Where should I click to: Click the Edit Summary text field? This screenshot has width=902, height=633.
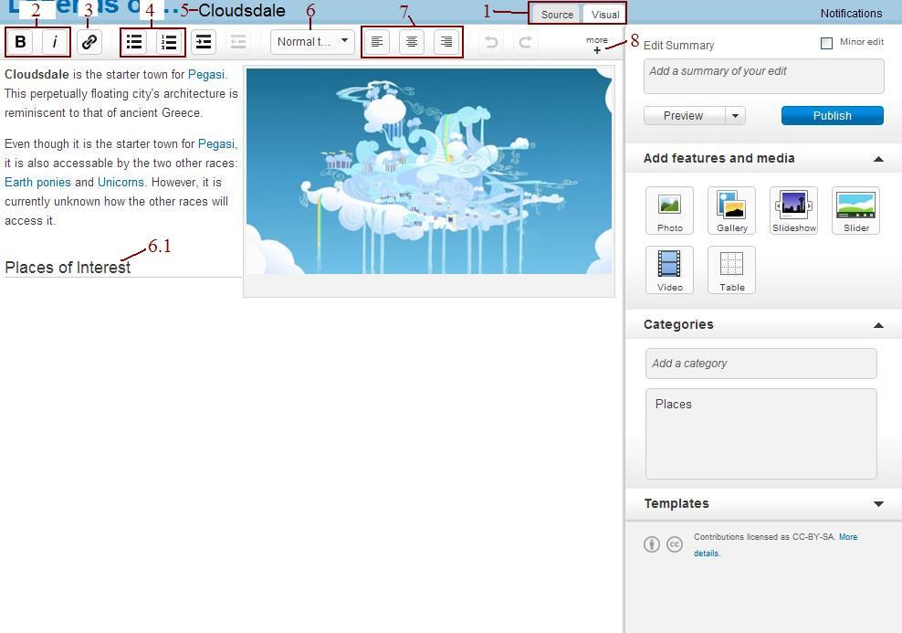[763, 76]
